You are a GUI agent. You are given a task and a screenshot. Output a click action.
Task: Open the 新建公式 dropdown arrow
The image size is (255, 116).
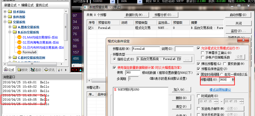(19, 5)
